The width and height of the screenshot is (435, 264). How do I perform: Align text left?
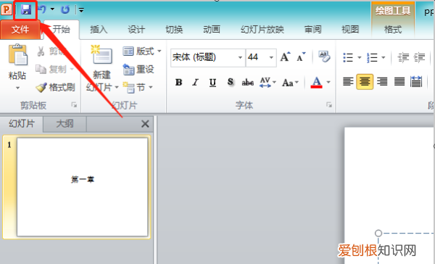[x=348, y=82]
